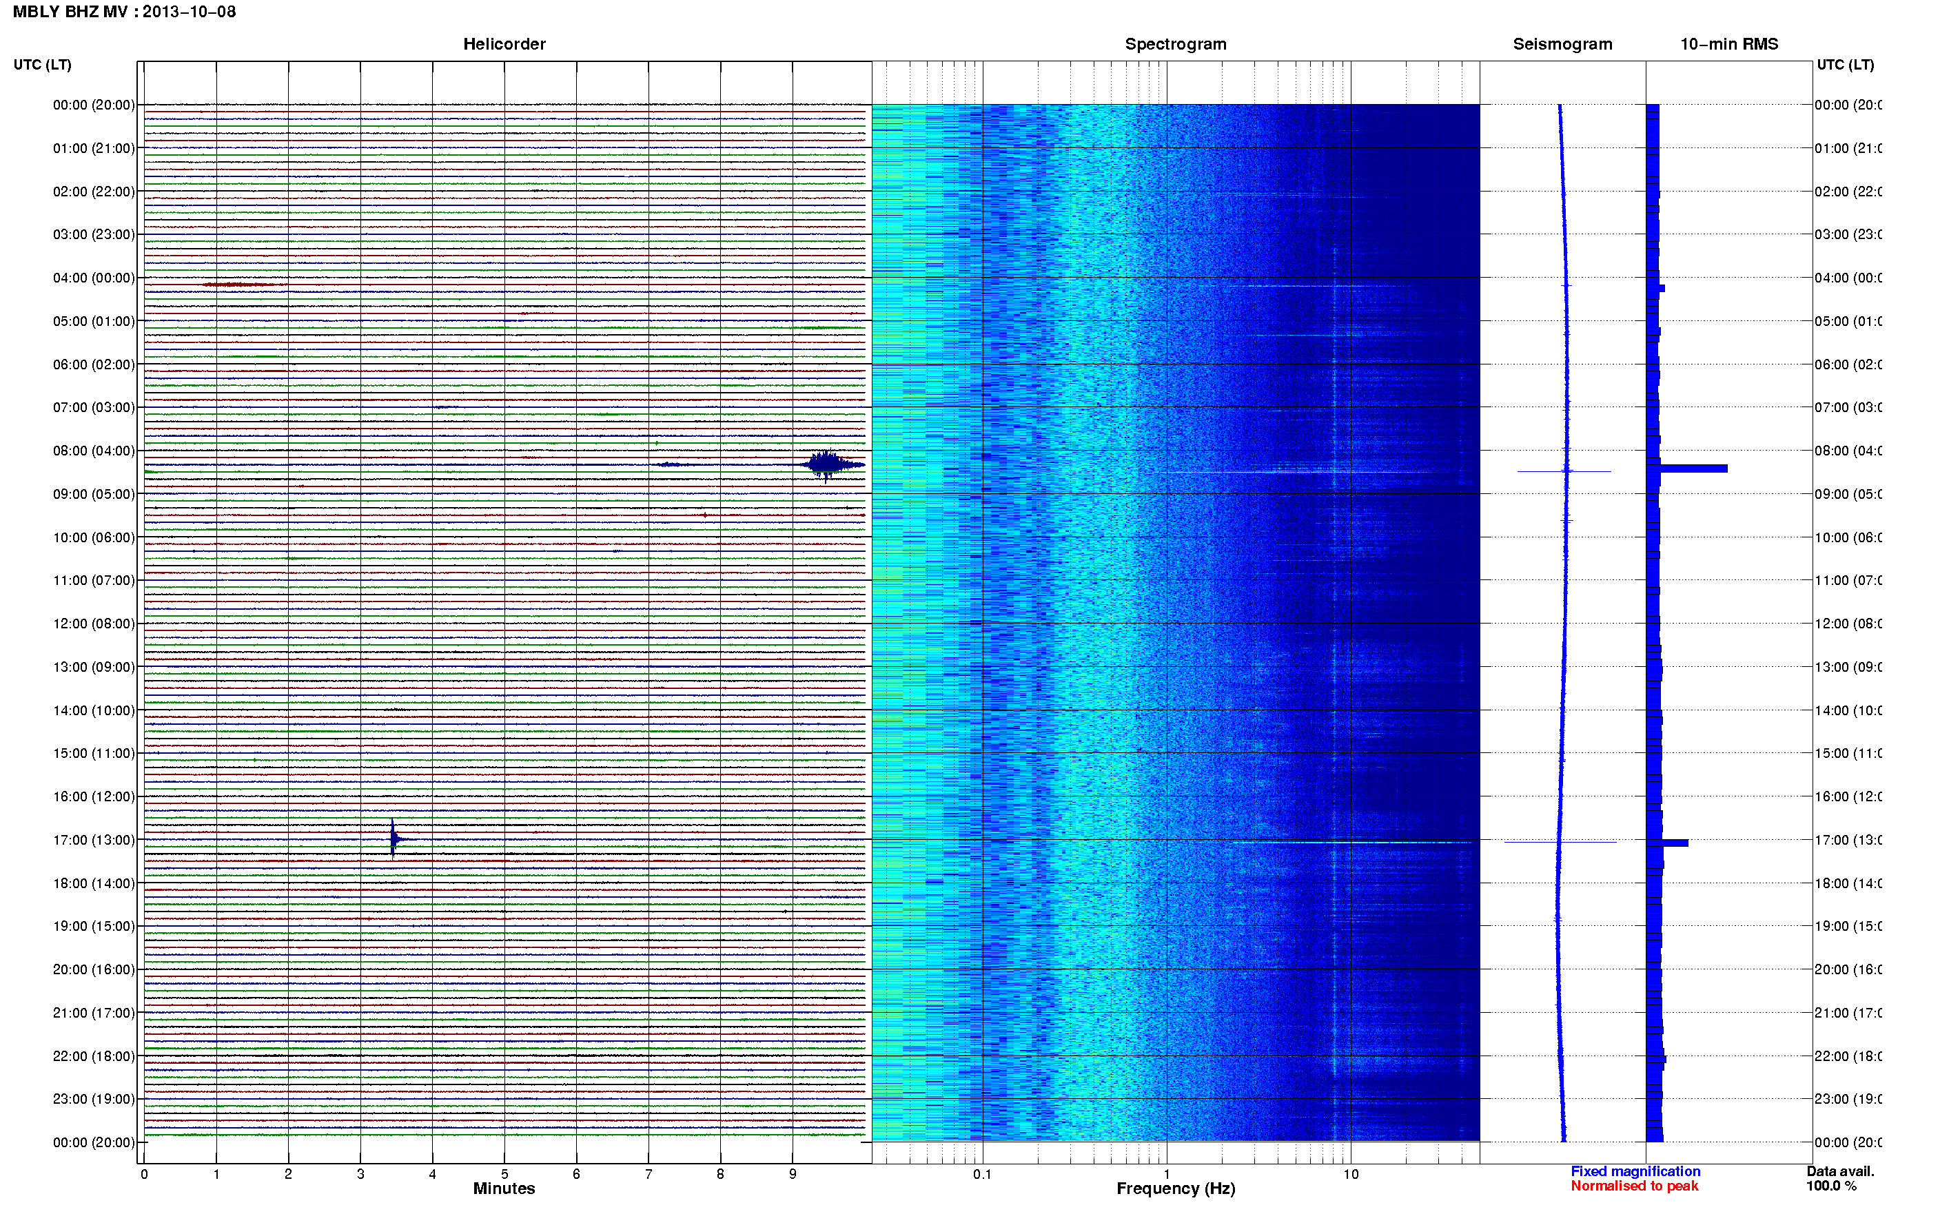Click the Minutes axis label
The image size is (1960, 1225).
point(504,1188)
